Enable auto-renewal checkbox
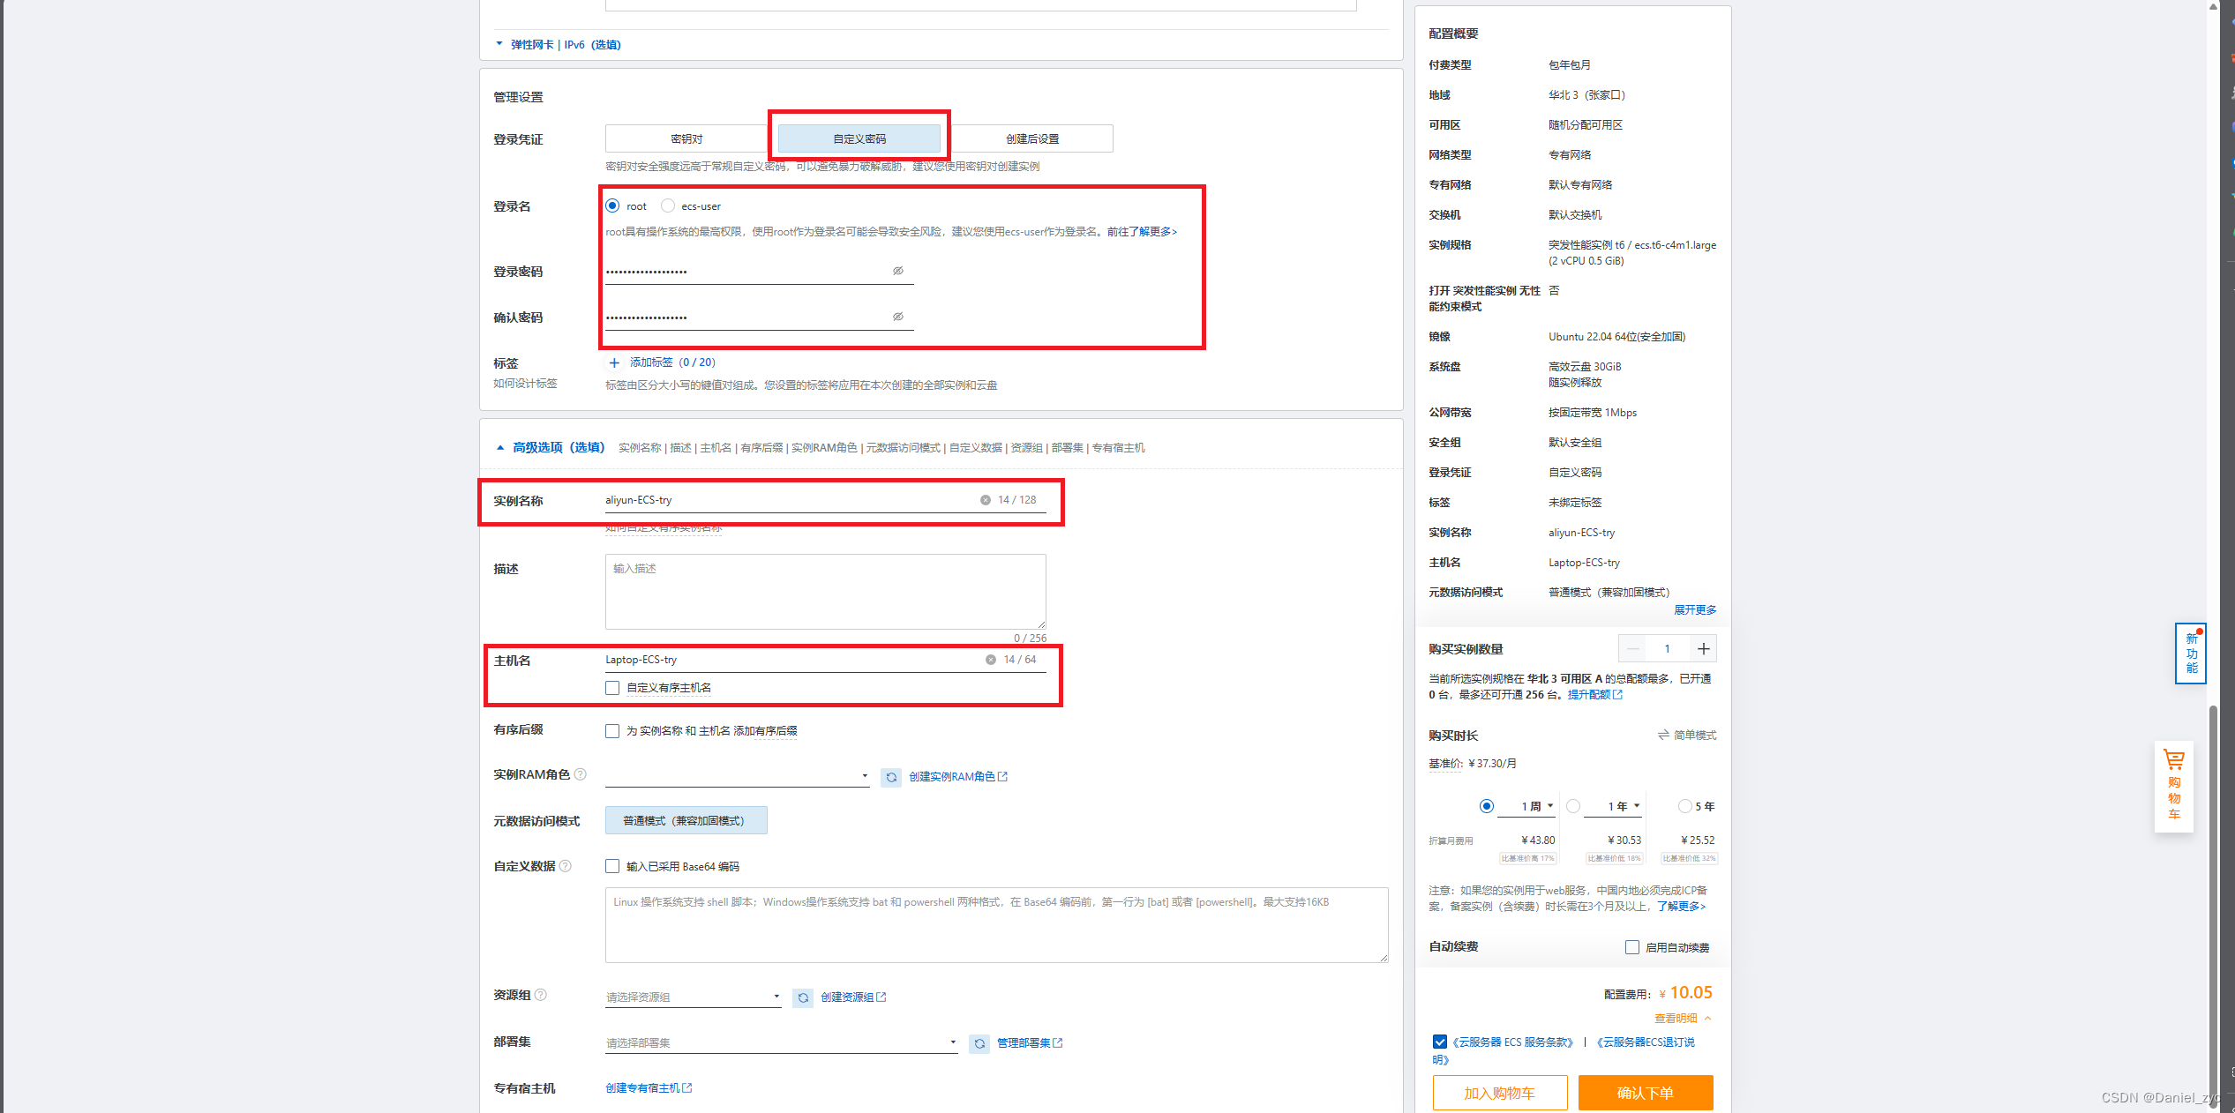The width and height of the screenshot is (2235, 1113). (x=1632, y=947)
